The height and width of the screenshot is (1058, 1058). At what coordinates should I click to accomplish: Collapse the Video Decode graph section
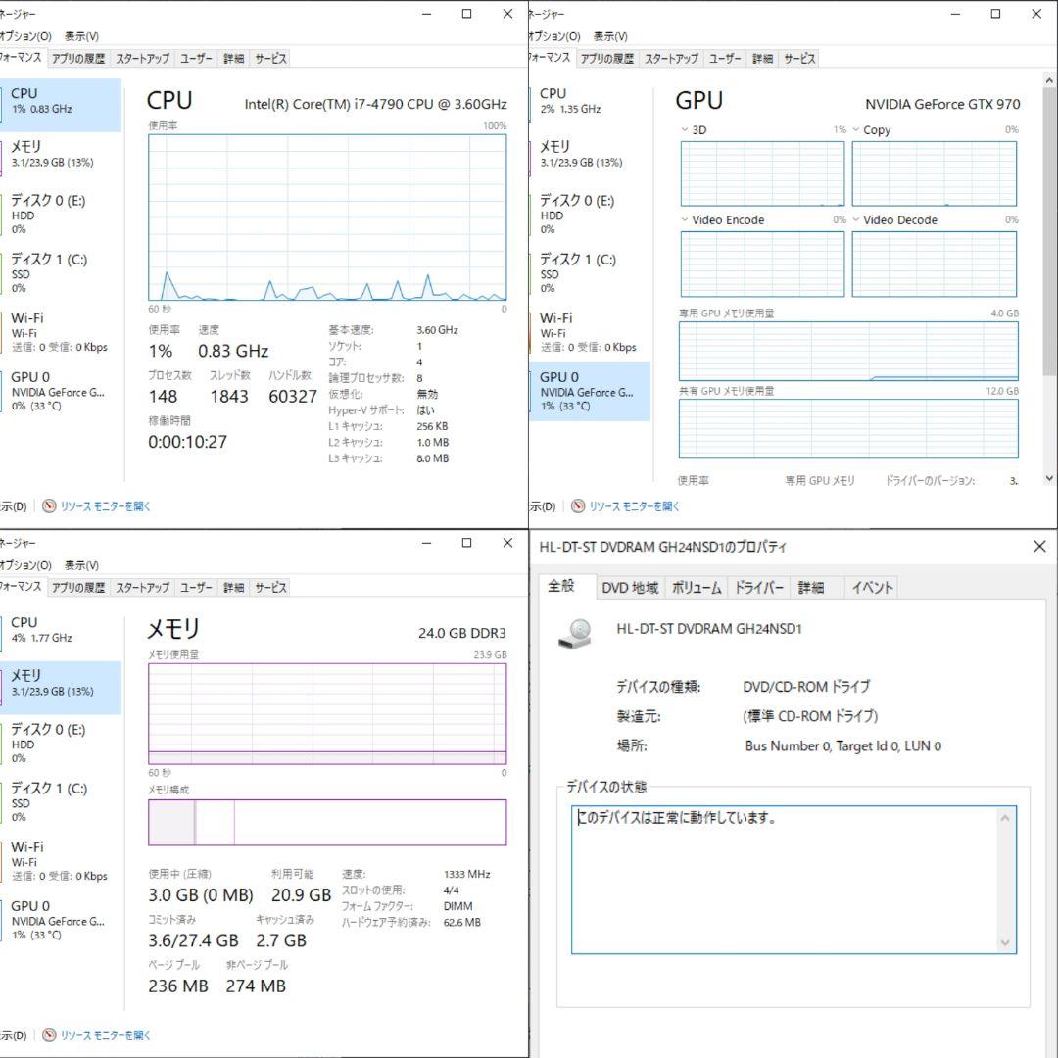point(855,219)
